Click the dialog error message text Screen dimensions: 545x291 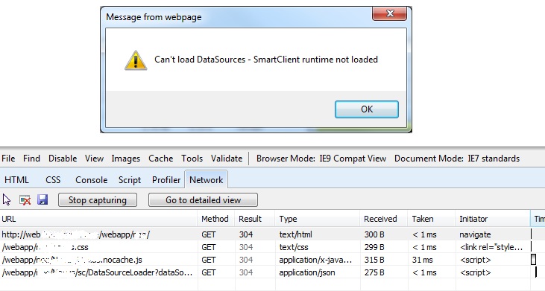point(266,60)
